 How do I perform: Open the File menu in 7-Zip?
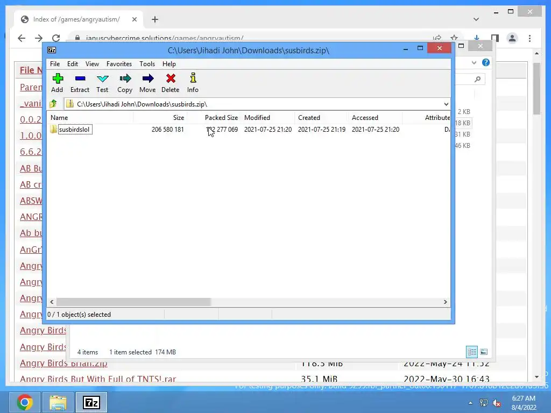(x=55, y=64)
